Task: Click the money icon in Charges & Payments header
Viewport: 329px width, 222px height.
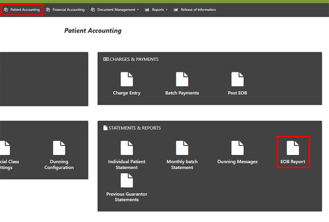Action: click(106, 59)
